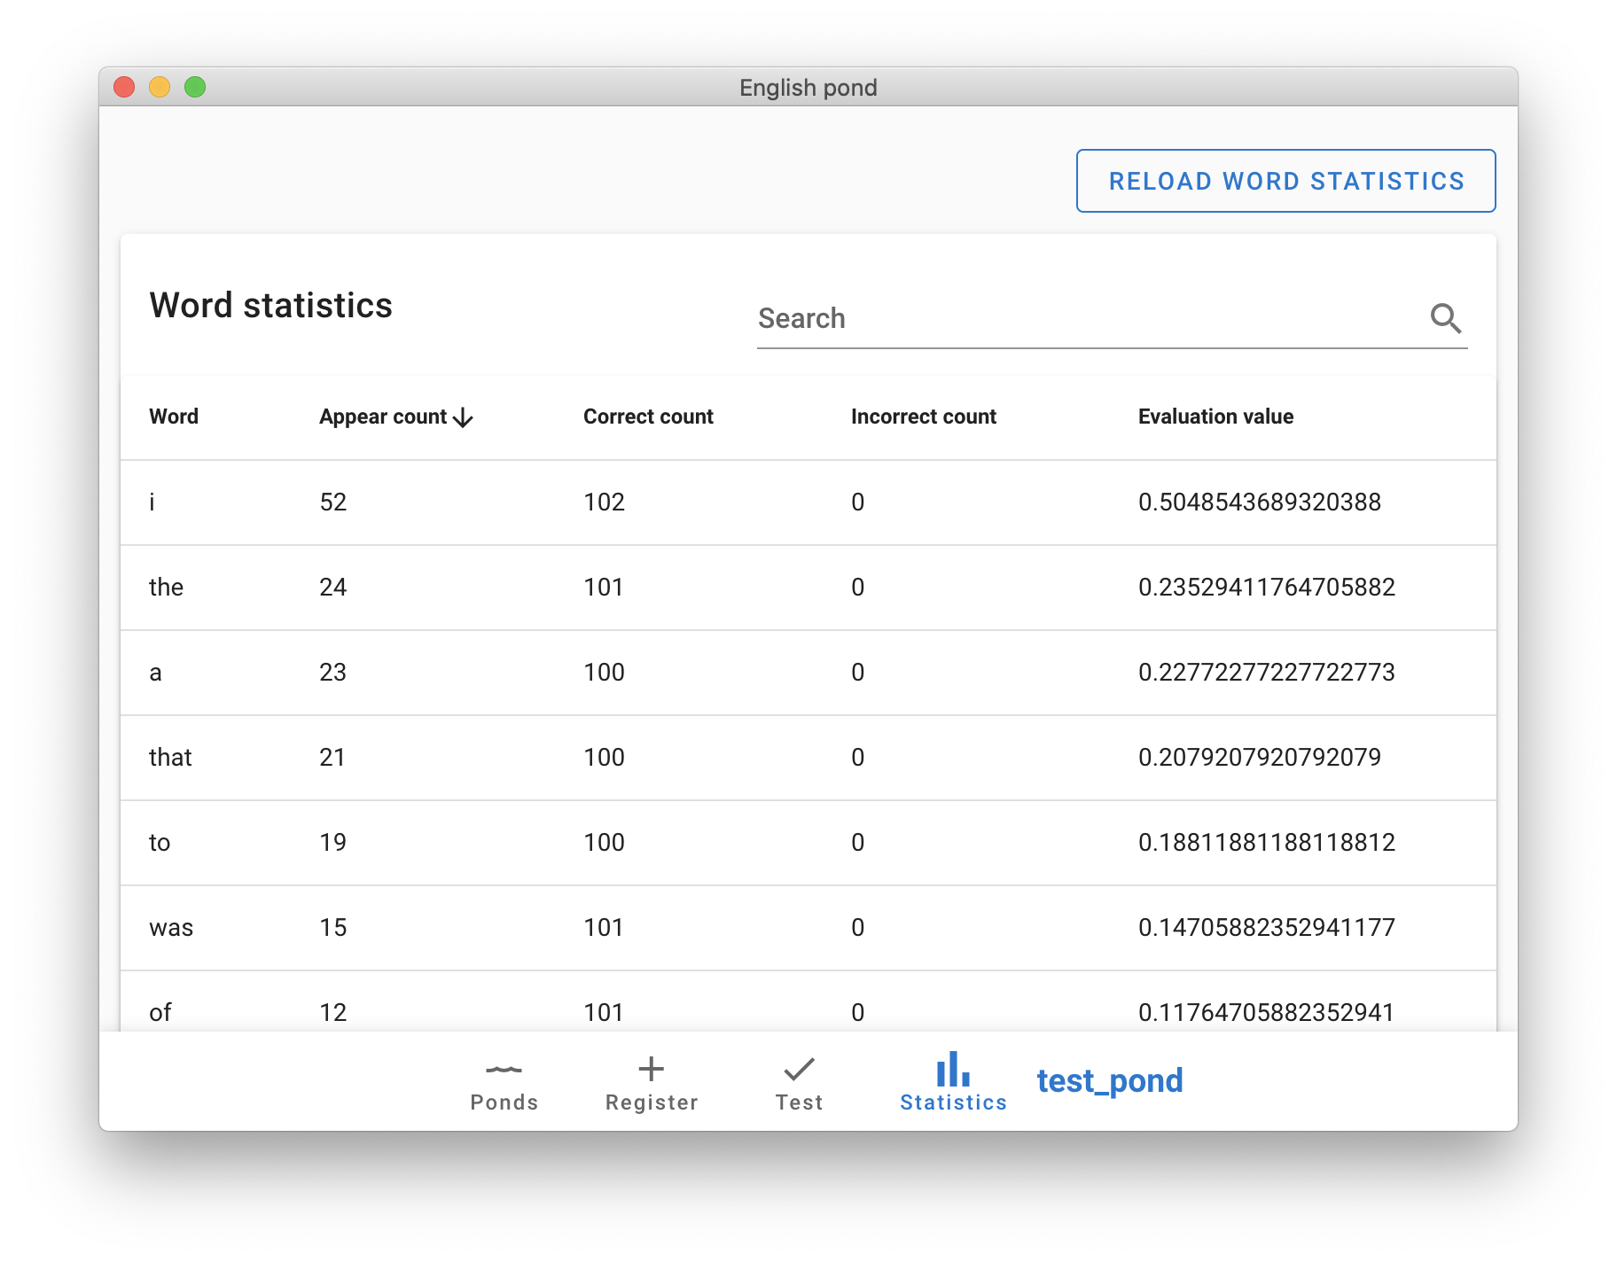Click incorrect count 0 in "that" row
Image resolution: width=1617 pixels, height=1262 pixels.
[858, 758]
